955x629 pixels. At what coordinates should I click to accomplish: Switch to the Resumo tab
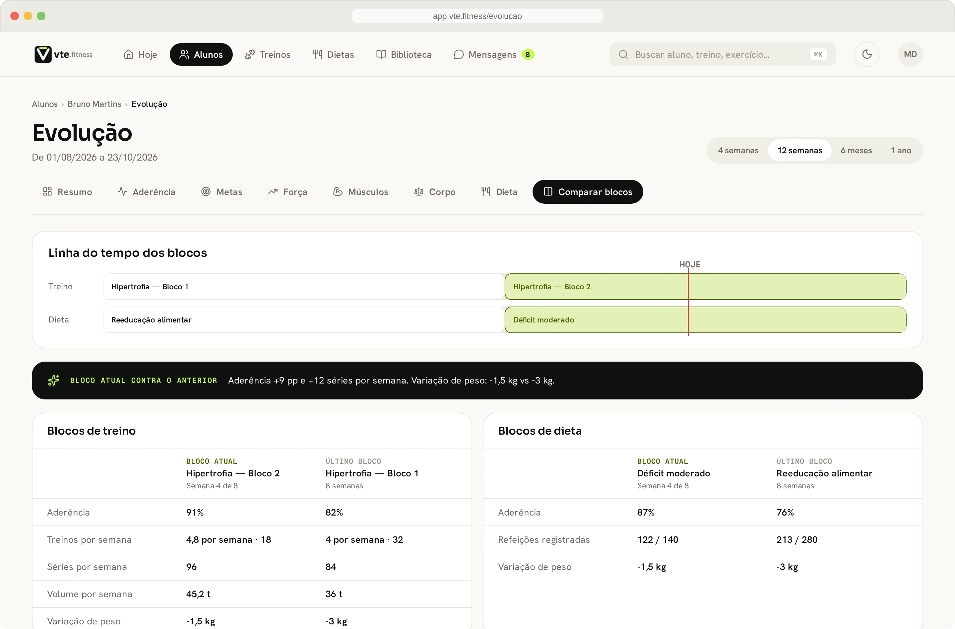(67, 191)
